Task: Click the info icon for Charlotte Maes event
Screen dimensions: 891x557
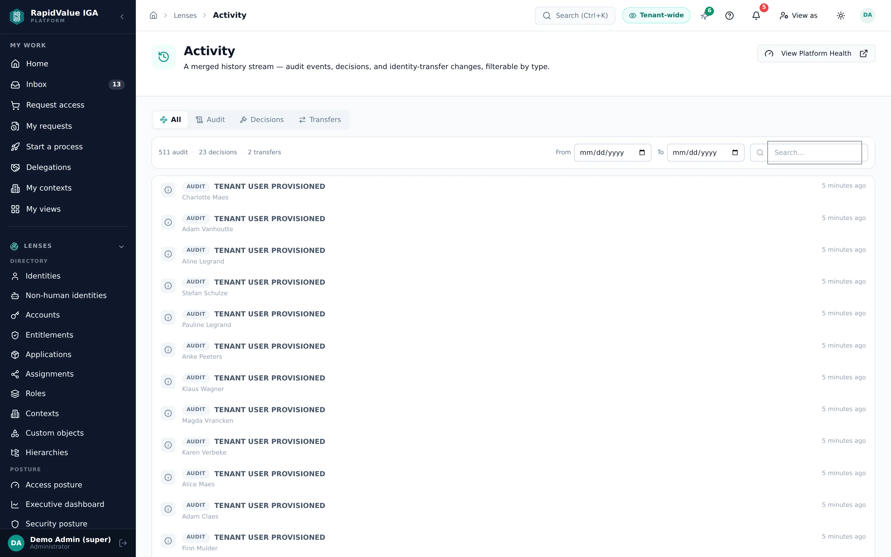Action: [168, 190]
